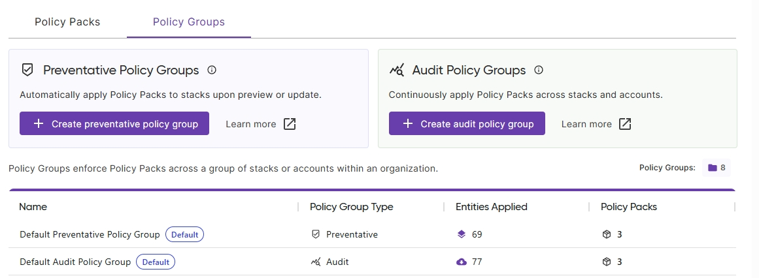The width and height of the screenshot is (759, 278).
Task: Click the 'Policy Groups:' count label
Action: coord(667,168)
